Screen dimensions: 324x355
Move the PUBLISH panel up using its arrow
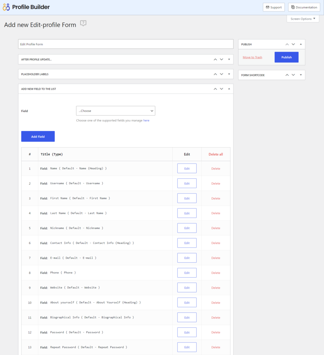[287, 44]
